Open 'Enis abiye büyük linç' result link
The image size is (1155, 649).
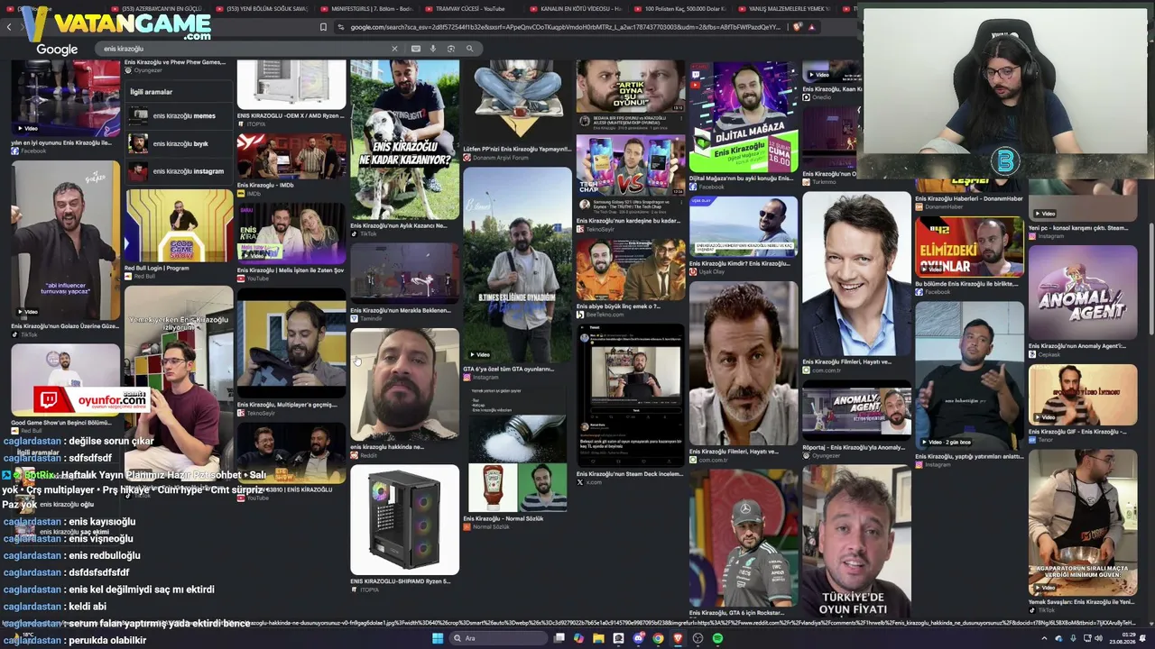(618, 306)
